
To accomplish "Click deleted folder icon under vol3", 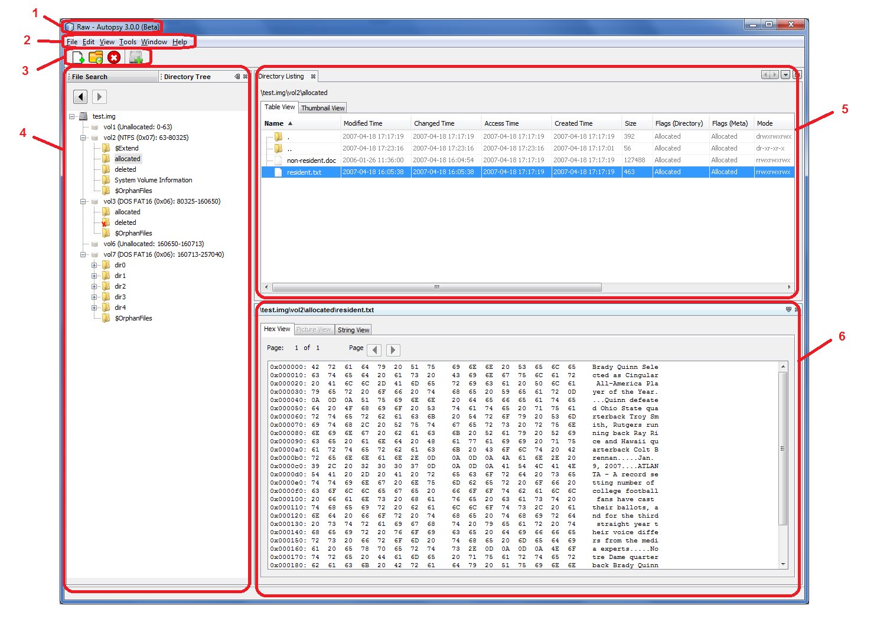I will pos(106,223).
